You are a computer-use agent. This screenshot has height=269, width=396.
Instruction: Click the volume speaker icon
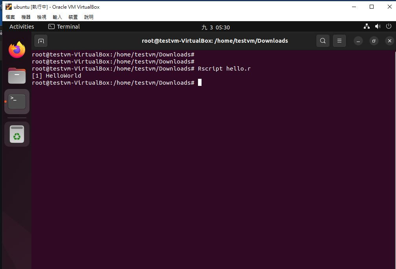[x=378, y=26]
